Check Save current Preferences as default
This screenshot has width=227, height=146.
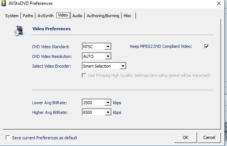click(8, 137)
